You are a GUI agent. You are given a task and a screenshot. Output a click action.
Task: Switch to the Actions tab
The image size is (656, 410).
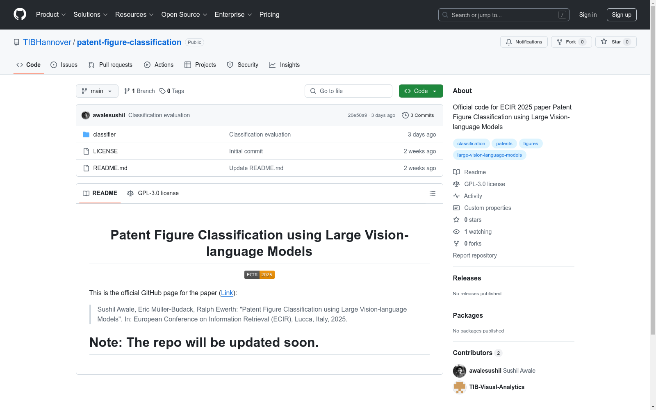click(x=159, y=65)
